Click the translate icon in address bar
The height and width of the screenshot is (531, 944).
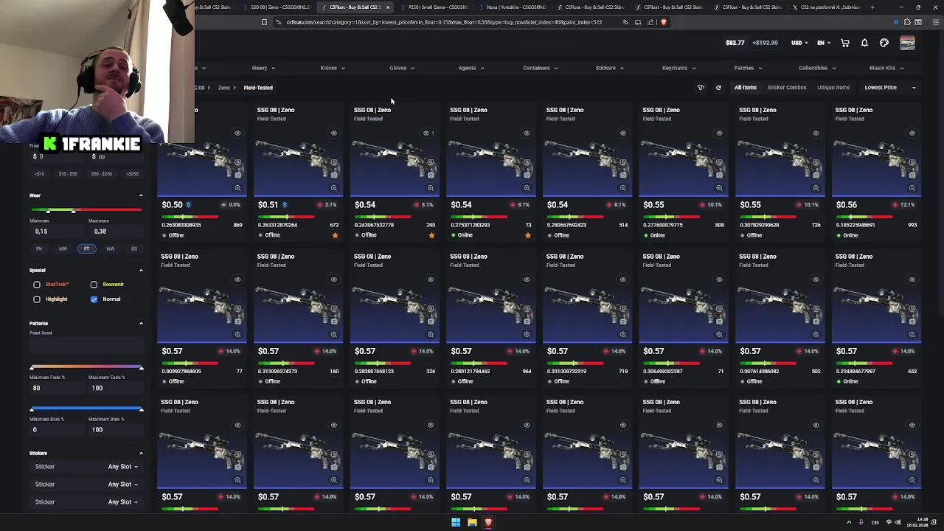[x=625, y=22]
